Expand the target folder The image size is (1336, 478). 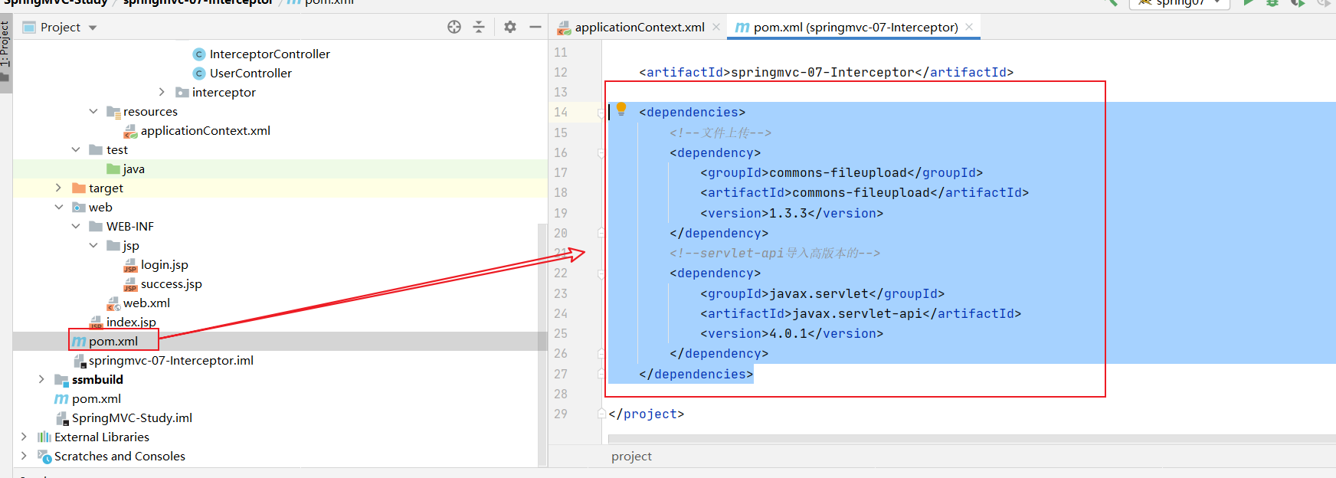58,188
